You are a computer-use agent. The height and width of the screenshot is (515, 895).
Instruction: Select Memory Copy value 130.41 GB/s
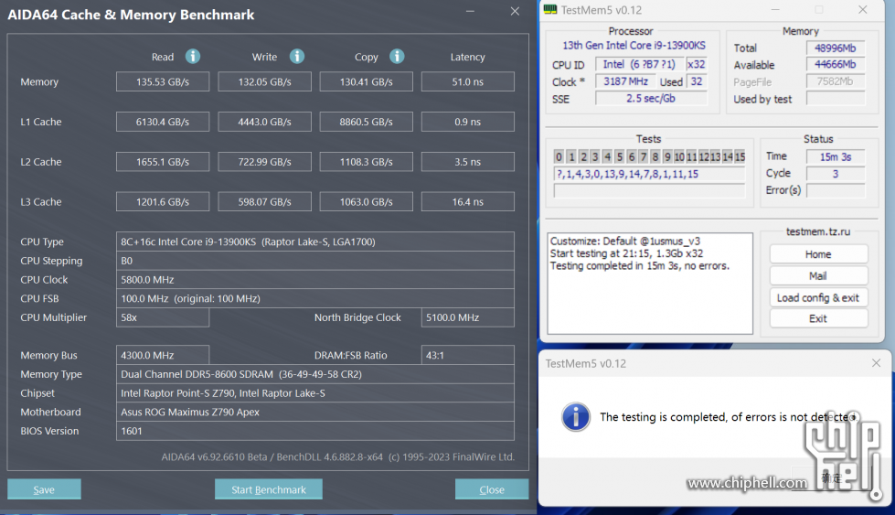[x=366, y=81]
